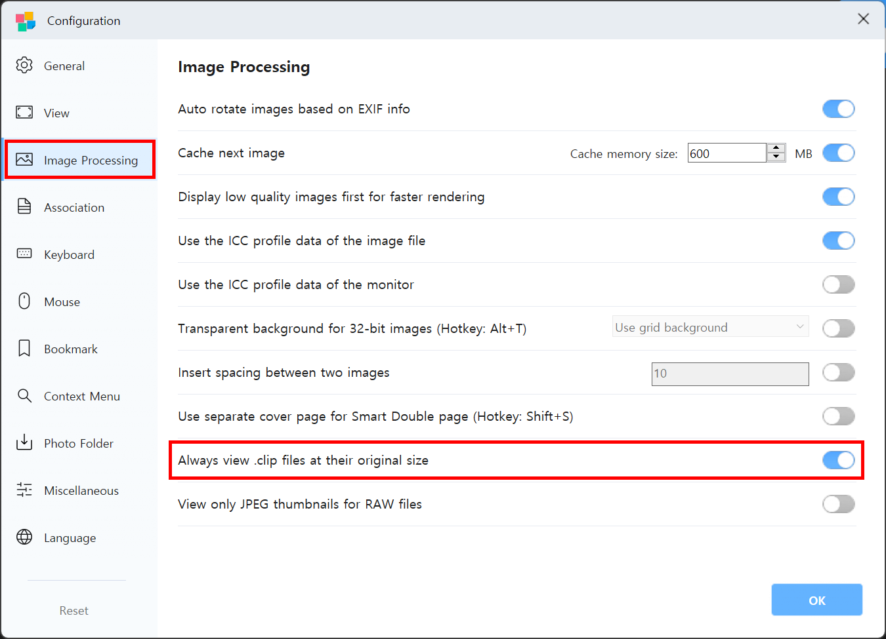Switch to the Miscellaneous section
The width and height of the screenshot is (886, 639).
click(x=81, y=490)
